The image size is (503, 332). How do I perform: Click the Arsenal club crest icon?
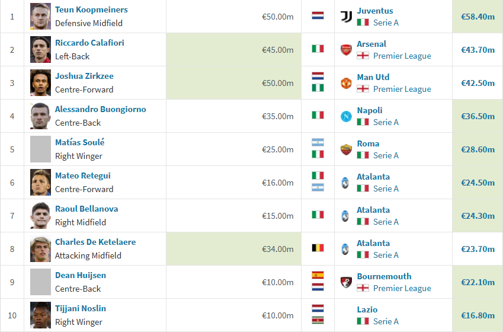point(346,50)
